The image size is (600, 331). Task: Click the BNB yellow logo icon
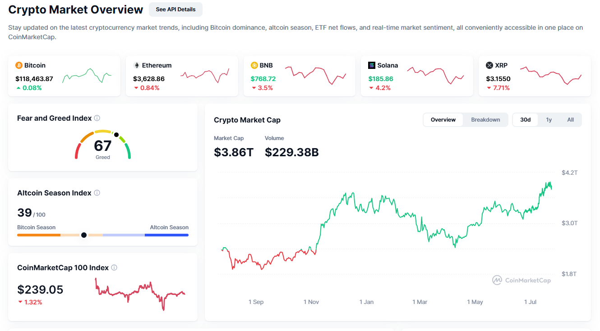254,65
